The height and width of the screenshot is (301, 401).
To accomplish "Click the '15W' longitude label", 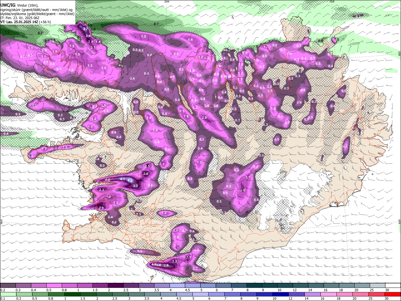I will (x=332, y=2).
